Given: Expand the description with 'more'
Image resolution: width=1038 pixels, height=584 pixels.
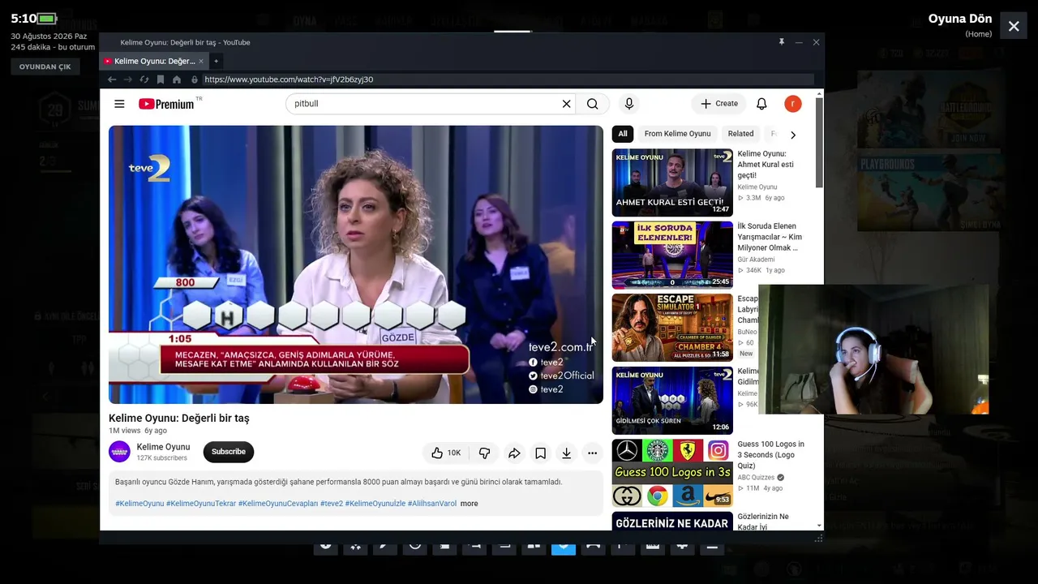Looking at the screenshot, I should point(469,504).
